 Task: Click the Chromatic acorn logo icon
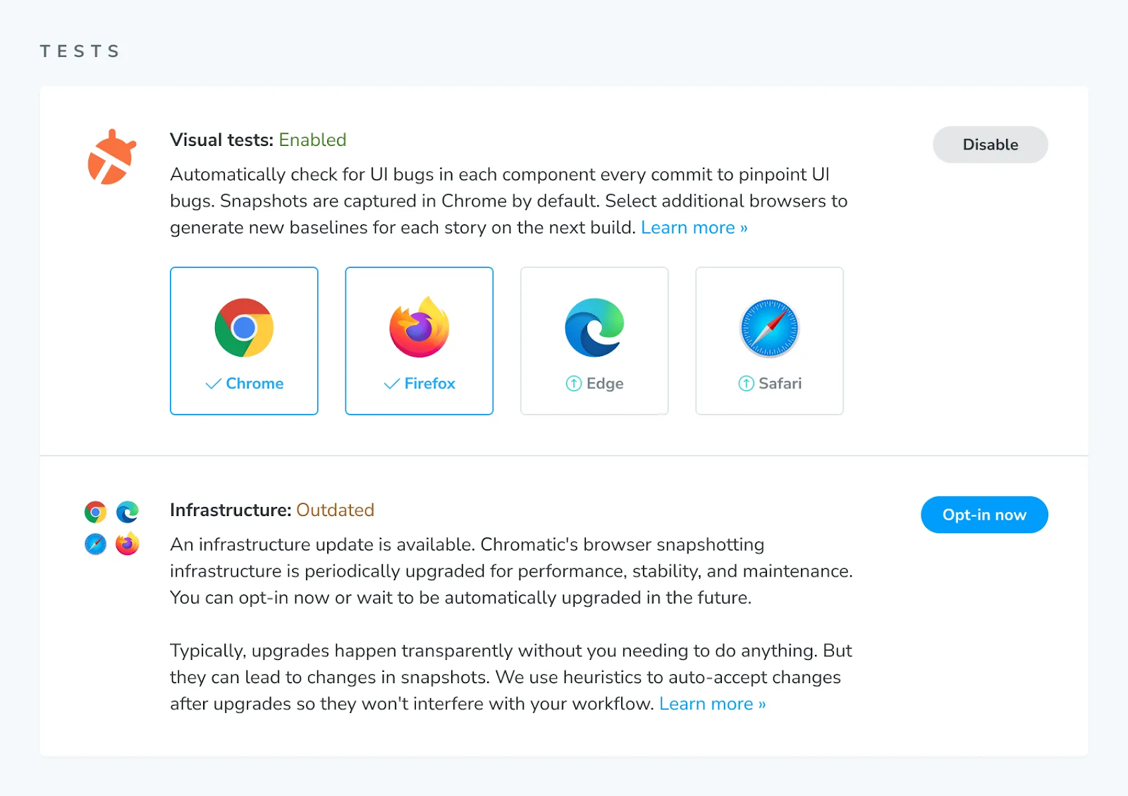coord(111,157)
